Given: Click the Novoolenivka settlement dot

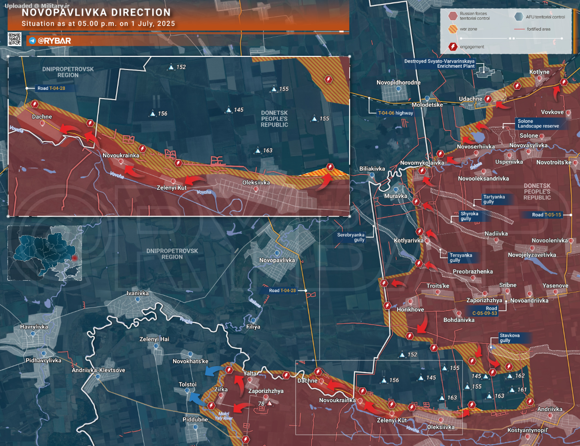Looking at the screenshot, I should 572,240.
